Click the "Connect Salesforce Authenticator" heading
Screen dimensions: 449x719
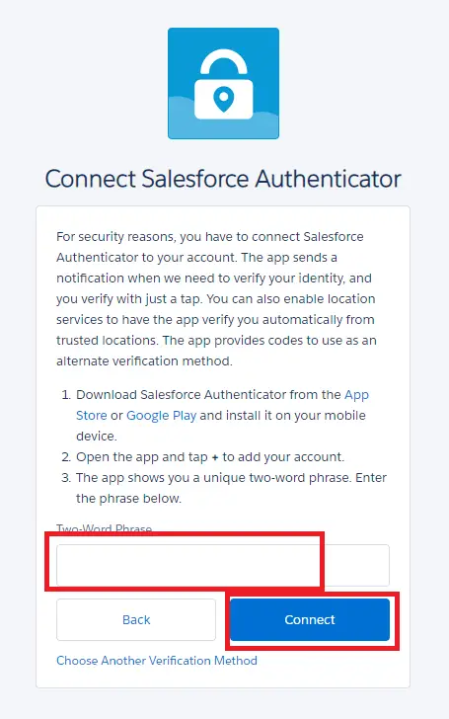tap(223, 179)
